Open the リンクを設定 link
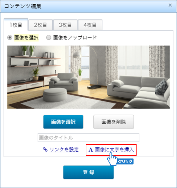177x188 pixels. click(x=64, y=150)
